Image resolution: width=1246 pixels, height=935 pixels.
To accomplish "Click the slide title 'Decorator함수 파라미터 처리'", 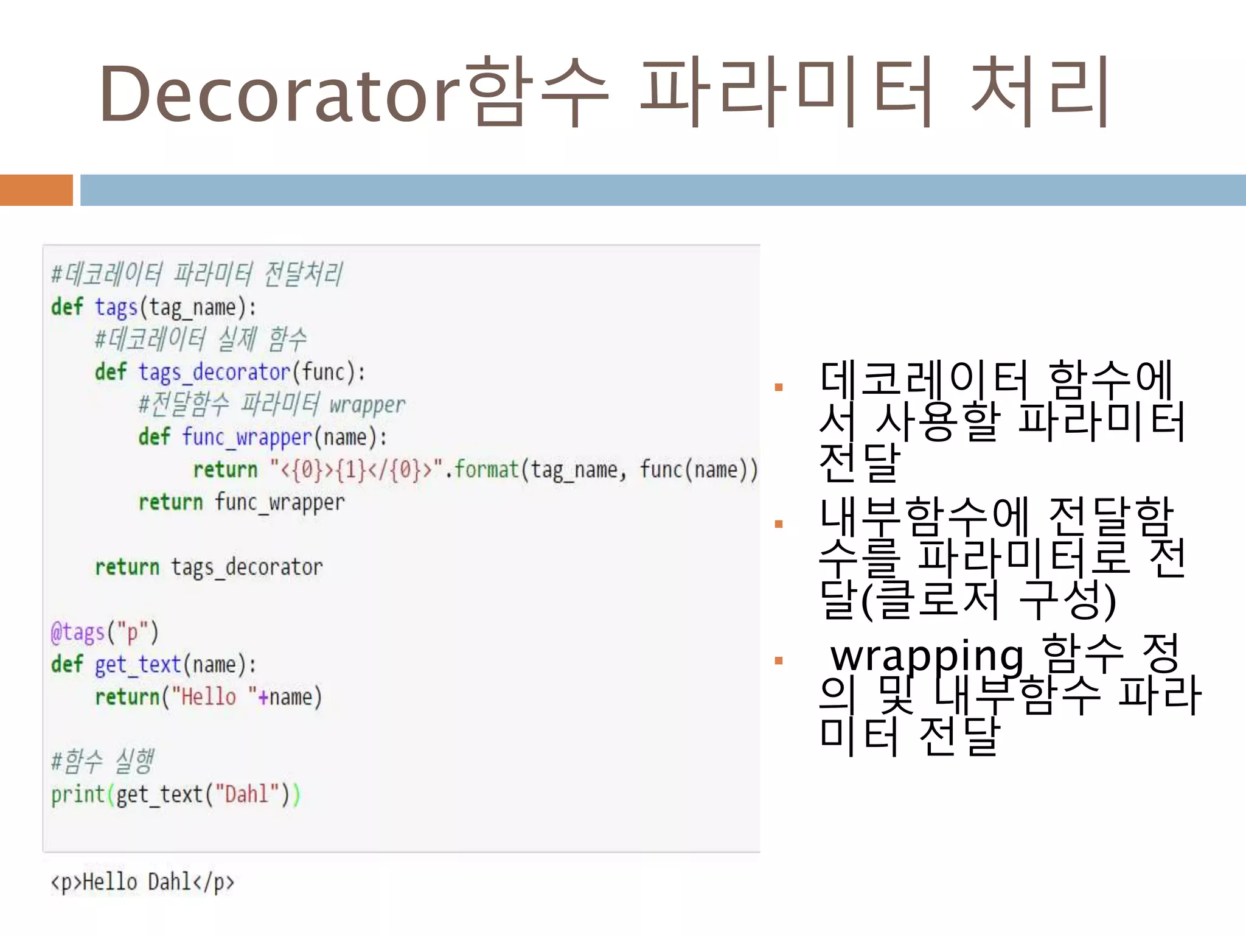I will click(x=605, y=93).
